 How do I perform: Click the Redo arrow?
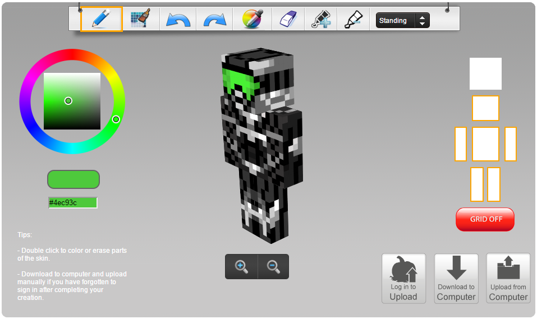pos(214,20)
